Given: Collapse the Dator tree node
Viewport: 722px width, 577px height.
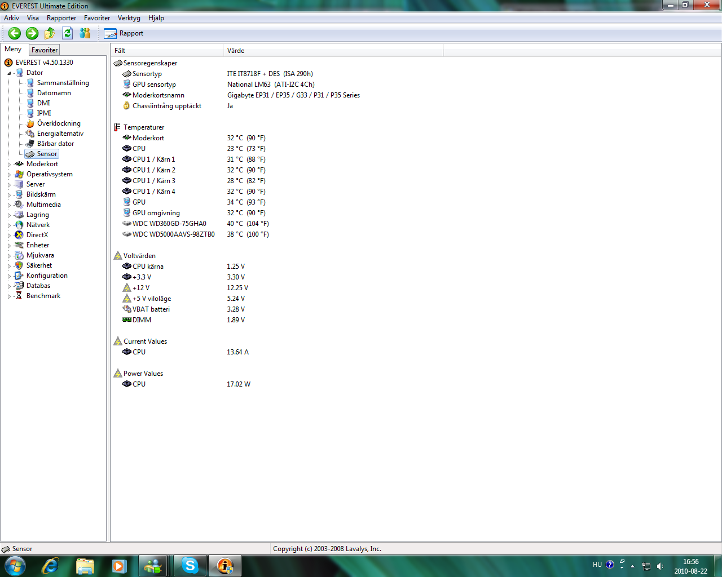Looking at the screenshot, I should [9, 73].
